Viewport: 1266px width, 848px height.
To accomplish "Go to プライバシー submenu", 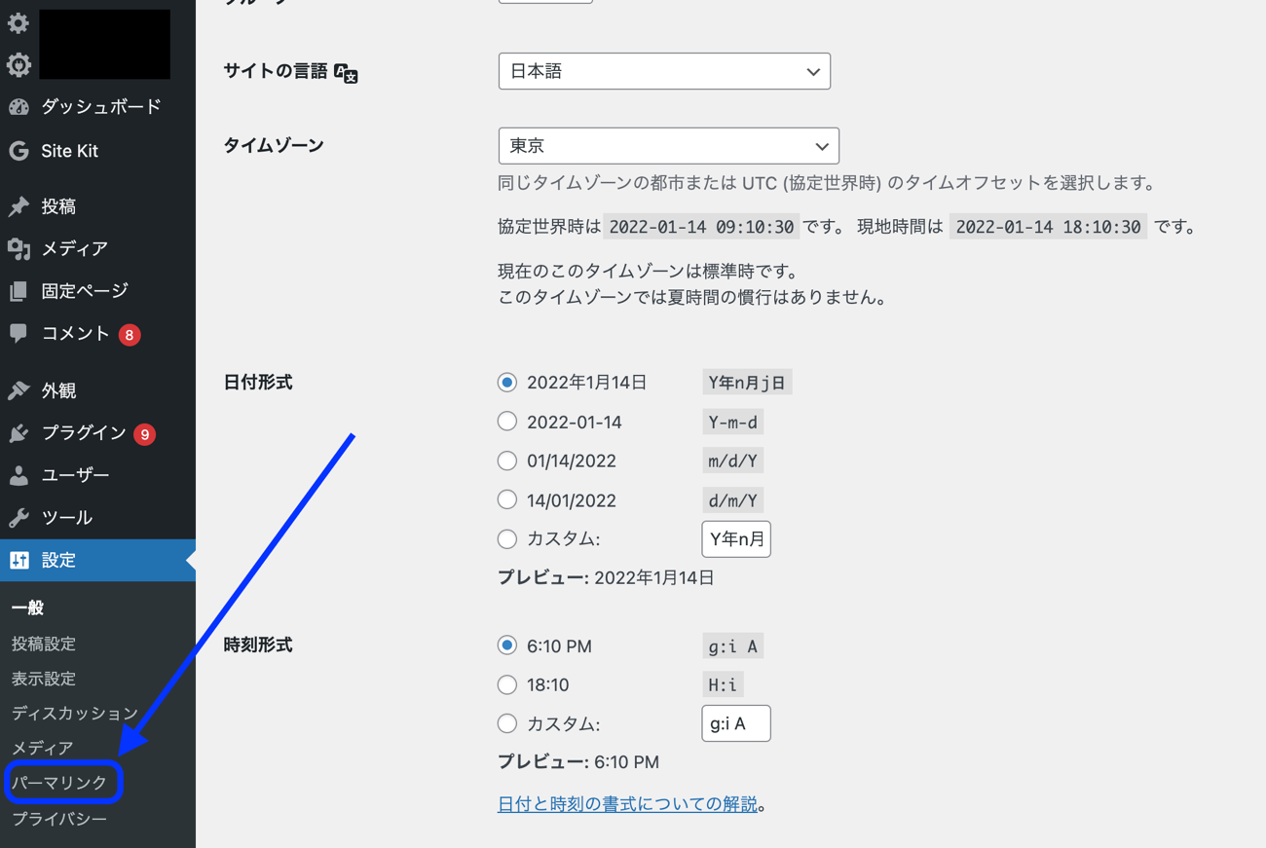I will click(59, 819).
